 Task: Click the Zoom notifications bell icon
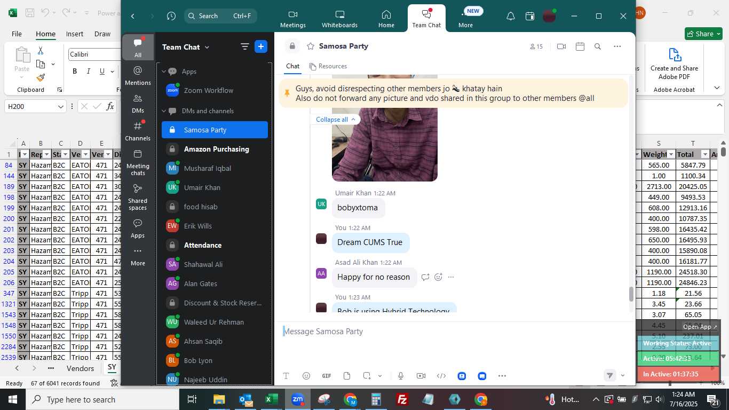(511, 16)
